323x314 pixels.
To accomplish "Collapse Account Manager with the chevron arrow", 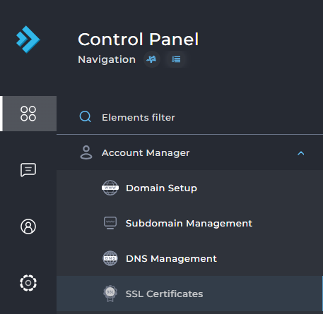I will tap(301, 153).
